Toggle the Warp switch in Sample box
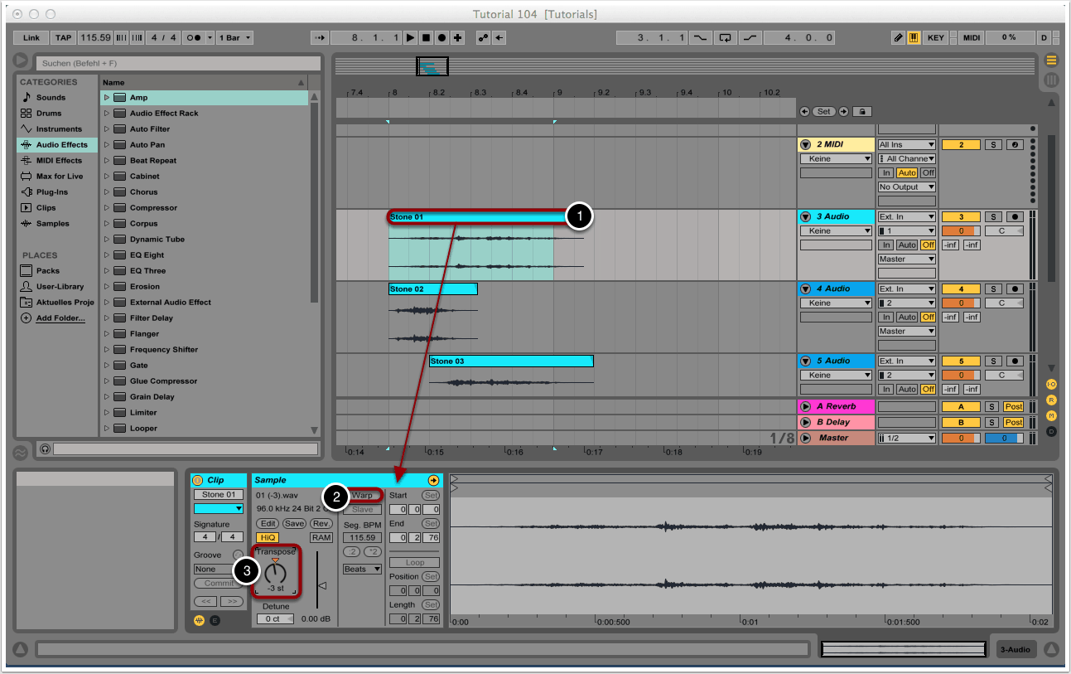1071x674 pixels. point(362,495)
